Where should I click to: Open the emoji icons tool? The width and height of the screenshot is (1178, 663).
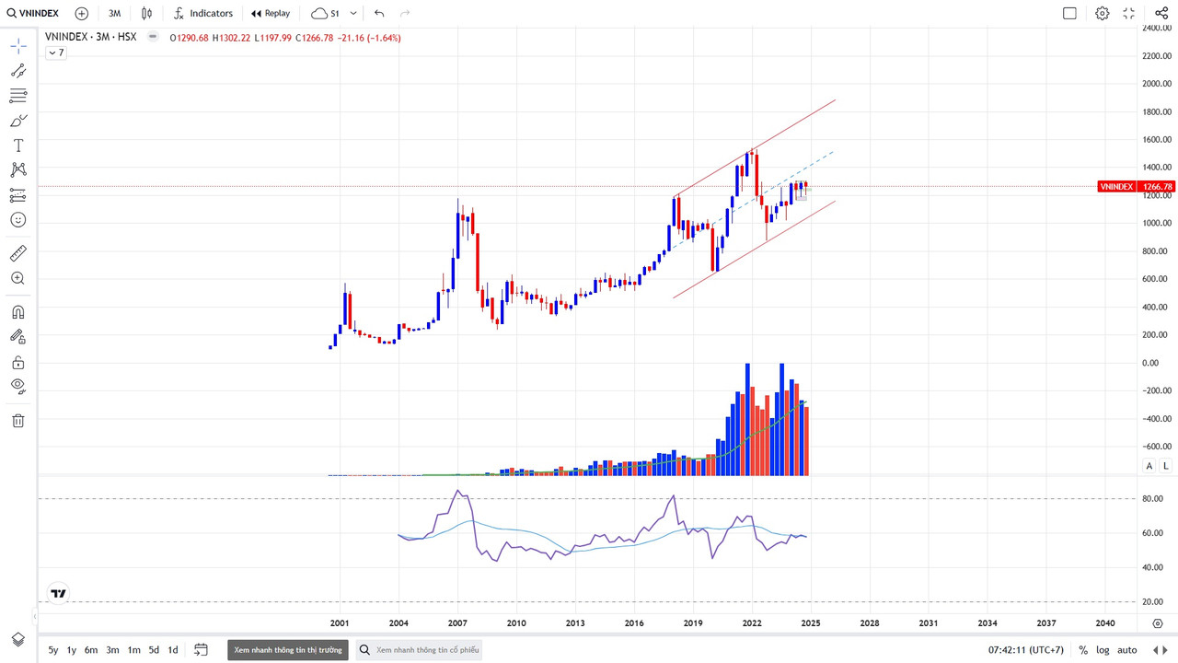[x=18, y=220]
